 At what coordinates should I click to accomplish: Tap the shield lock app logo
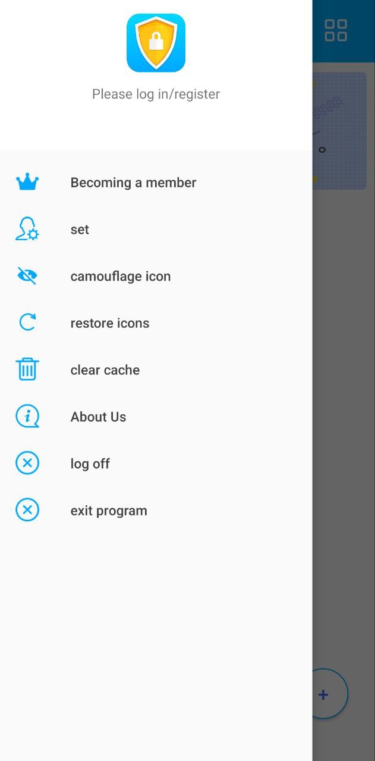pos(156,43)
